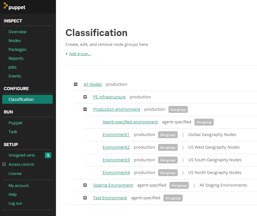Open the Agent-specified environment group link

point(130,122)
